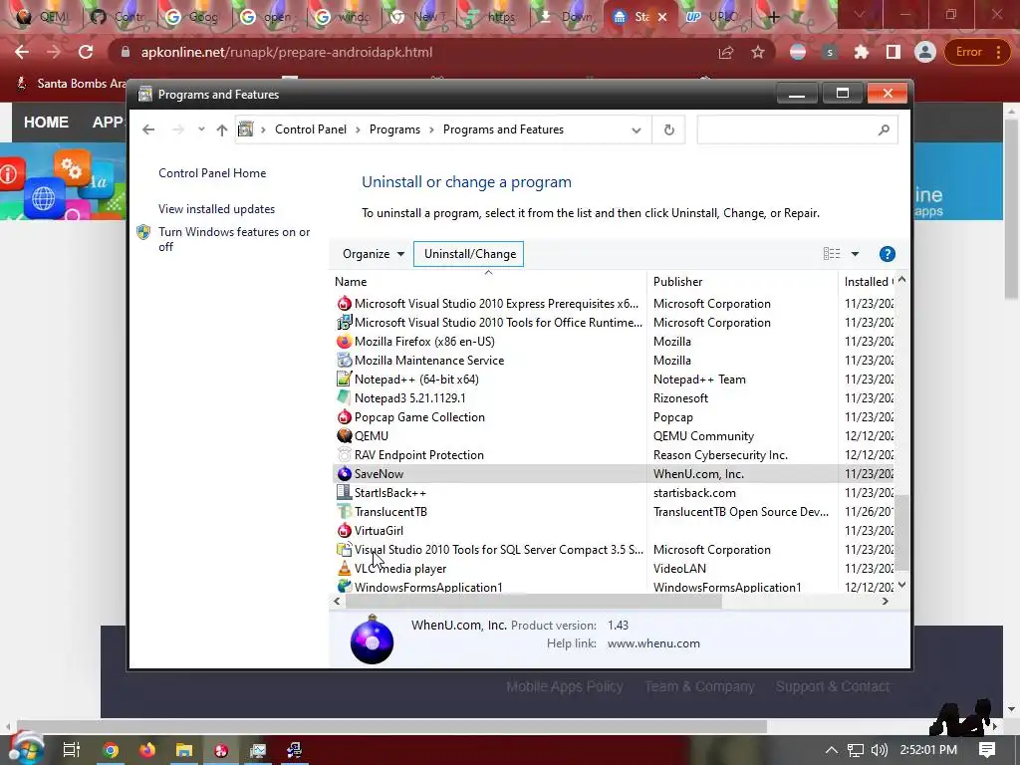Select the TranslucentTB program icon
Viewport: 1020px width, 765px height.
pyautogui.click(x=344, y=511)
